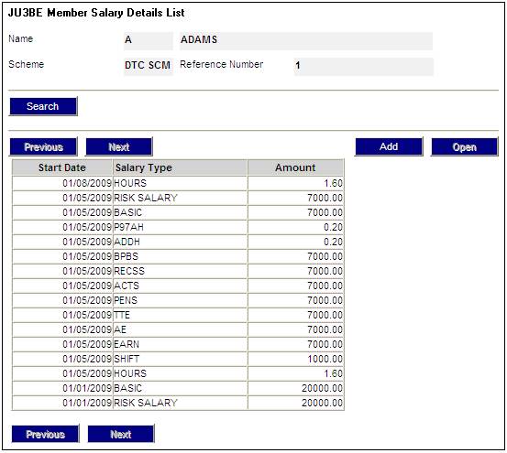This screenshot has width=507, height=453.
Task: Go to previous page using bottom Previous button
Action: [x=45, y=434]
